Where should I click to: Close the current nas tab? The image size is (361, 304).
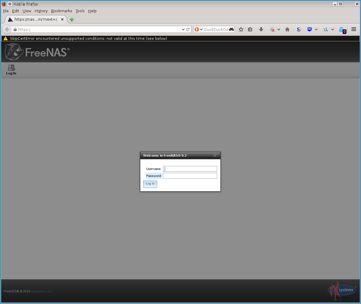coord(62,19)
